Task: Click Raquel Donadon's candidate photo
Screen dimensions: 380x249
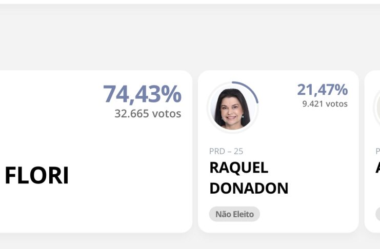Action: tap(232, 108)
